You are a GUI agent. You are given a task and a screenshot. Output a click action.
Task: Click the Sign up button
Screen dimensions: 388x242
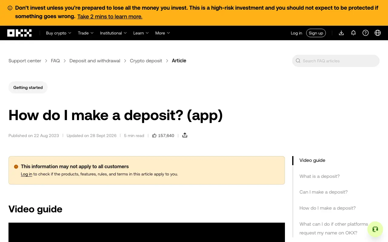tap(316, 33)
